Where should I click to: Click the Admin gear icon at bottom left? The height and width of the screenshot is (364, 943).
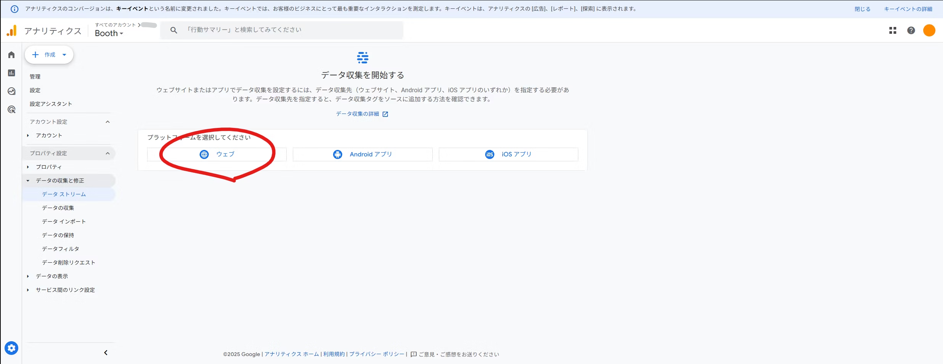11,348
